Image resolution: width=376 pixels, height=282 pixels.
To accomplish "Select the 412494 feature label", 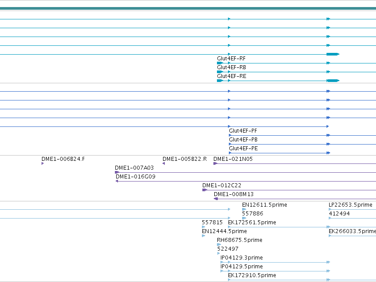I will tap(339, 214).
